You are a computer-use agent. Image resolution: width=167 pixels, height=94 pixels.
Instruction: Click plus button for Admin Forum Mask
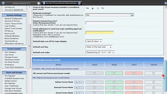[x=77, y=82]
